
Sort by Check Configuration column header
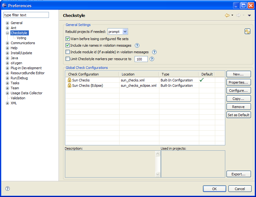pyautogui.click(x=92, y=74)
